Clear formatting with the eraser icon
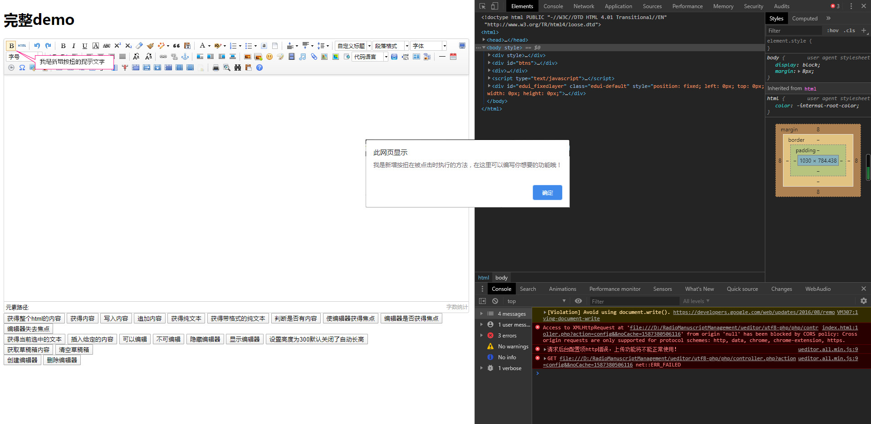 click(x=139, y=46)
